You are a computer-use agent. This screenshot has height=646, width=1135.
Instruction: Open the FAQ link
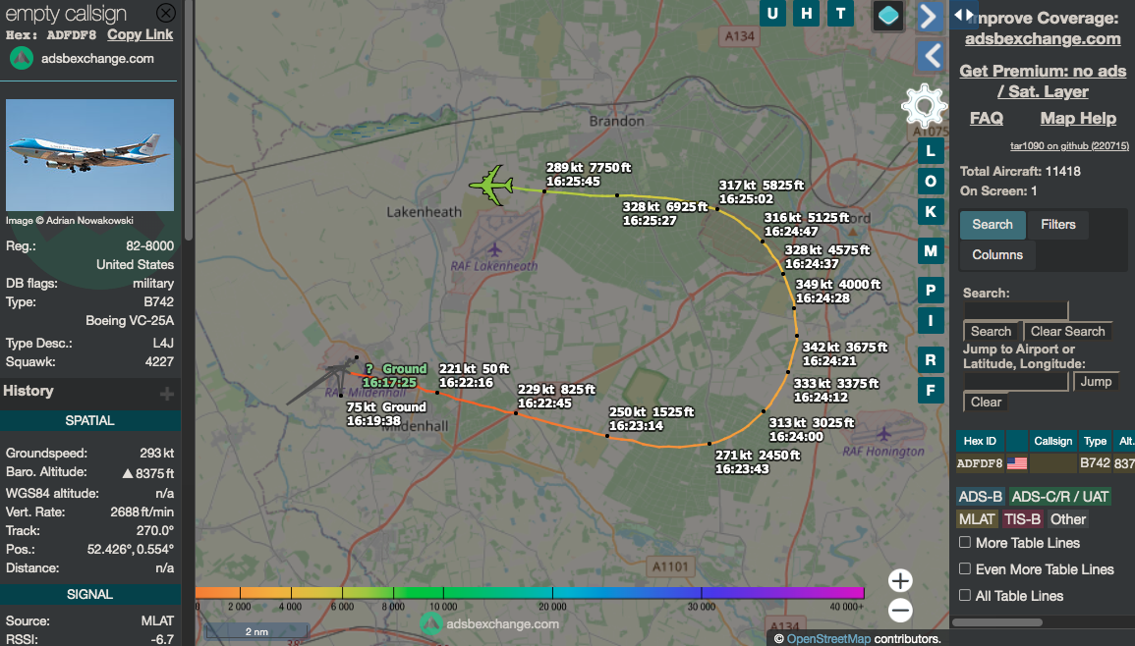pos(986,119)
